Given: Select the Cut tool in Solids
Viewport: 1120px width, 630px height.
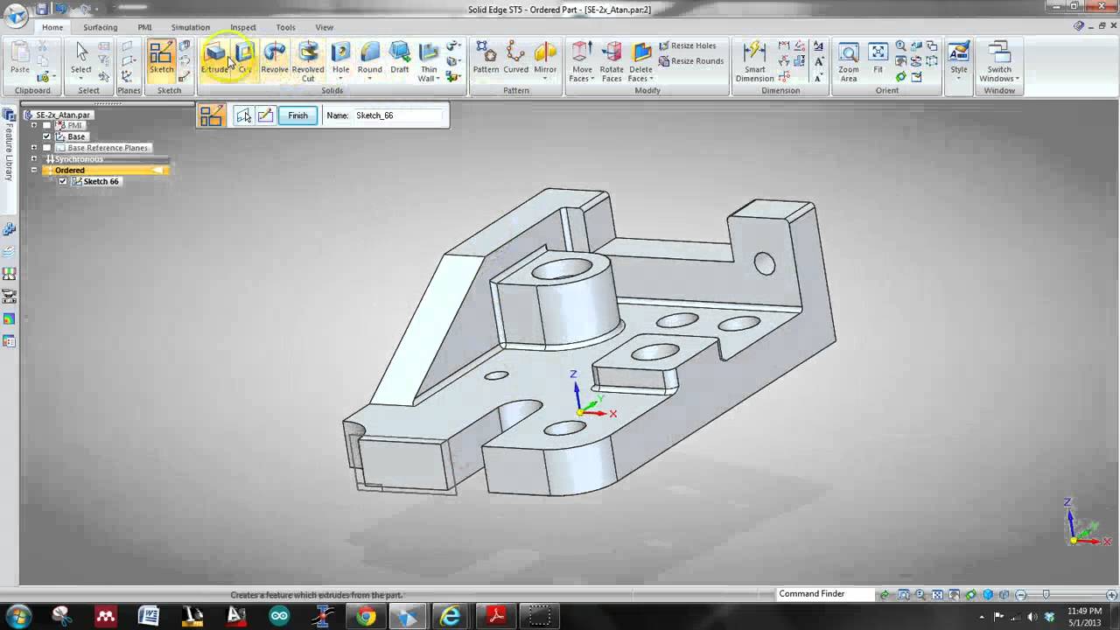Looking at the screenshot, I should tap(245, 59).
